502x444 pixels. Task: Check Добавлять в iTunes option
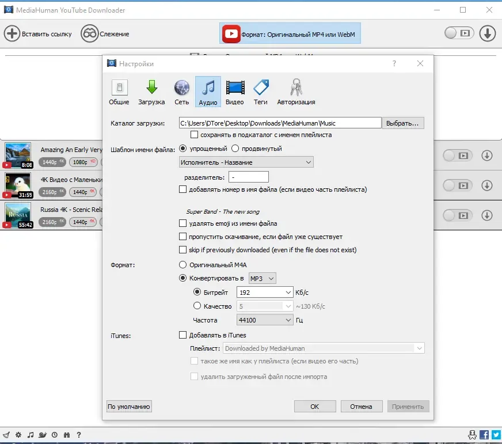tap(182, 335)
